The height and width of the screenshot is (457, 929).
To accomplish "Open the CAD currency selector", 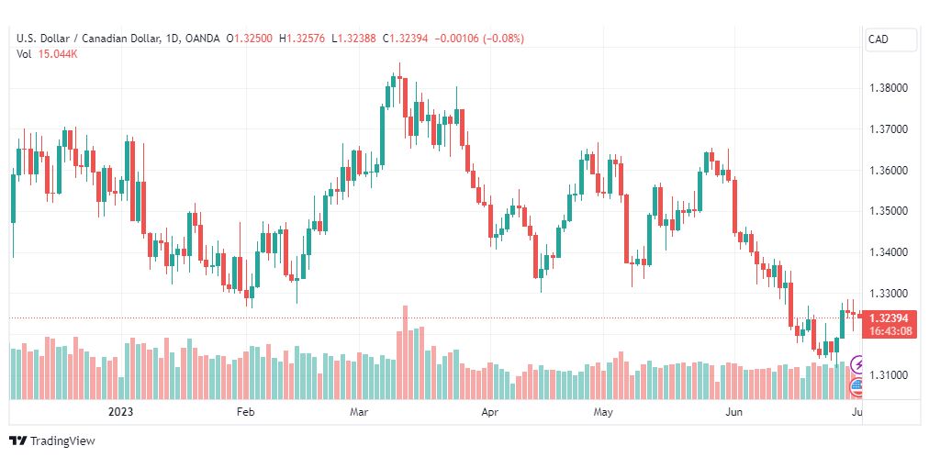I will [x=890, y=39].
